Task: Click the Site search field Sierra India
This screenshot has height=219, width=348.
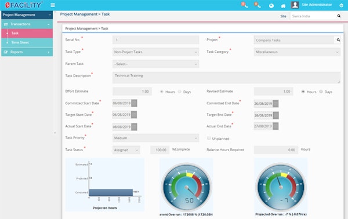Action: pos(313,16)
